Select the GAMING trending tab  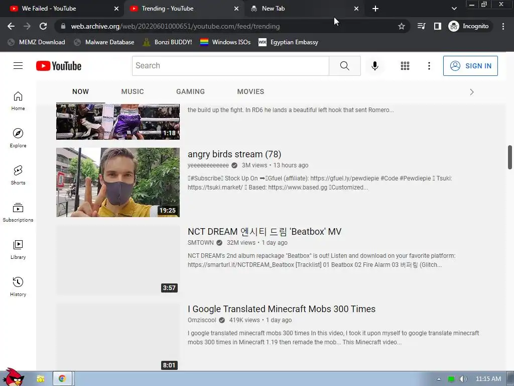click(190, 91)
